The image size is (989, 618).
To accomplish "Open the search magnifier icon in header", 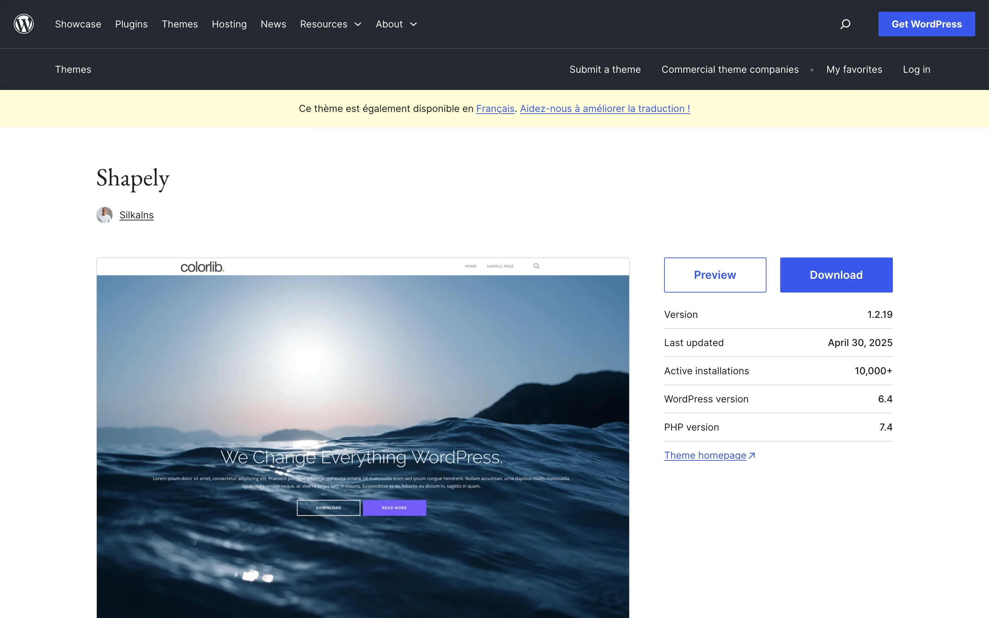I will (x=845, y=24).
